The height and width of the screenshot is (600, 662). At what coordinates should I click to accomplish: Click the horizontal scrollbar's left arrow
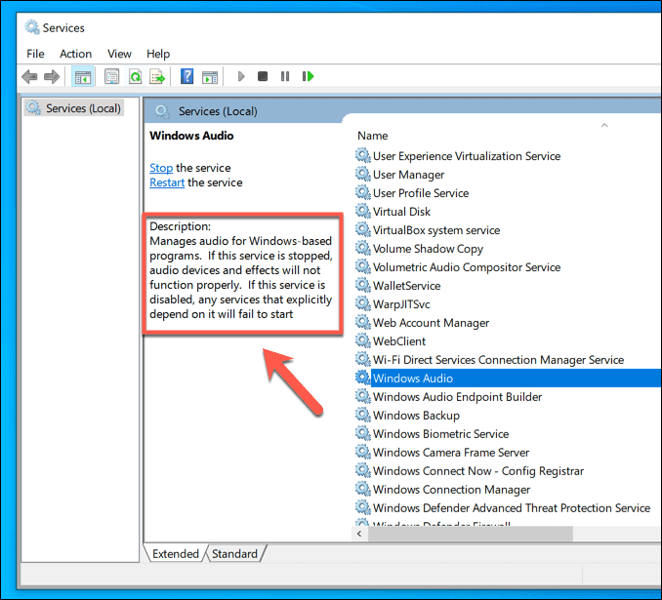[x=360, y=535]
